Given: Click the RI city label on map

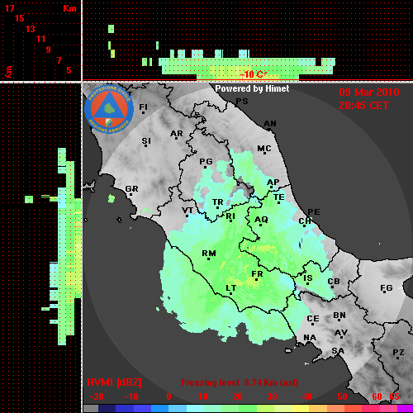Looking at the screenshot, I should (x=230, y=216).
